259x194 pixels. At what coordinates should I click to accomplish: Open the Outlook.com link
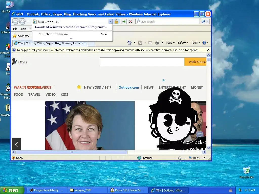129,87
